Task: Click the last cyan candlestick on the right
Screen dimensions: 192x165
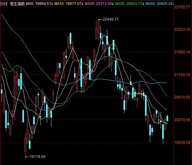Action: [167, 118]
